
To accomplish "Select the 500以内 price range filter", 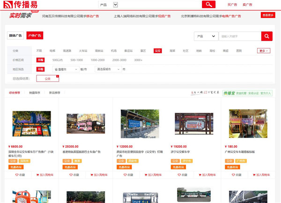I will click(58, 60).
